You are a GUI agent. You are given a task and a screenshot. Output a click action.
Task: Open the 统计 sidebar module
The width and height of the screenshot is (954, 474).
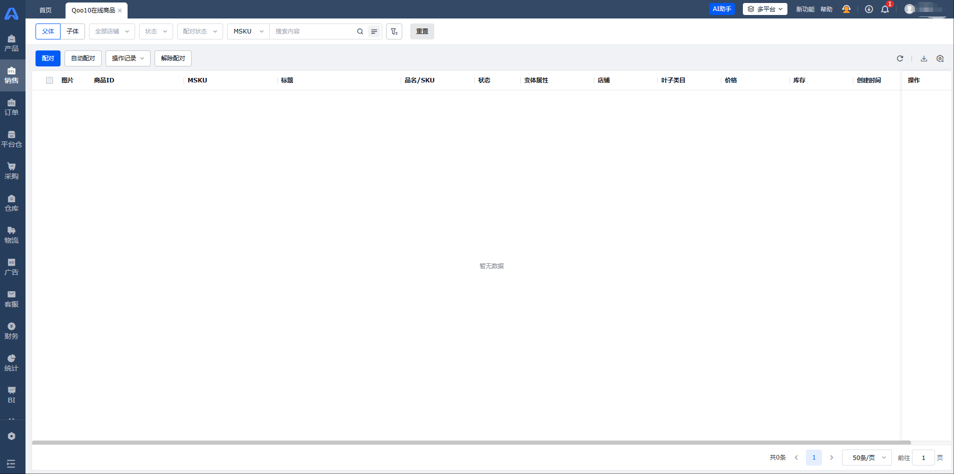click(12, 363)
